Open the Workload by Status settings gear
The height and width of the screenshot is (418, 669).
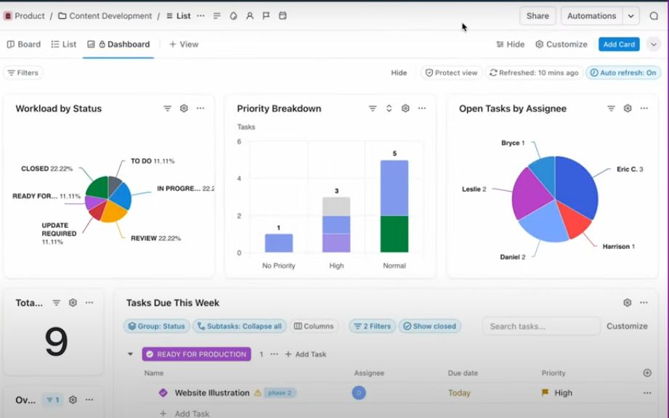[184, 108]
